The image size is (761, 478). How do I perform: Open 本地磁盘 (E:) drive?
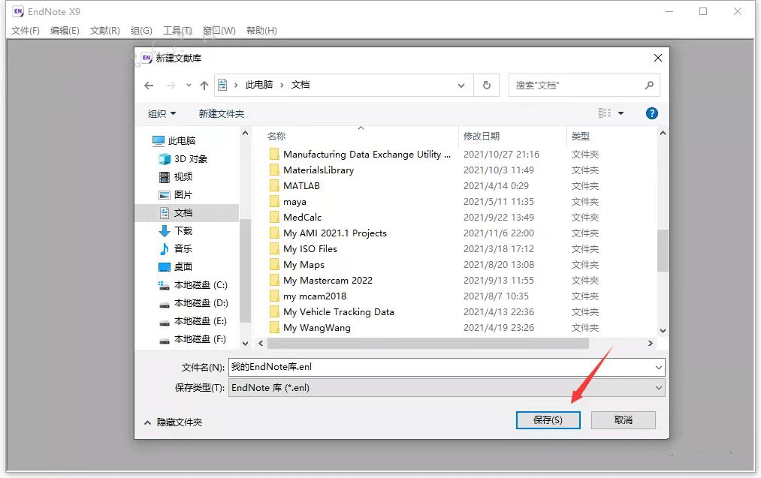click(x=193, y=321)
